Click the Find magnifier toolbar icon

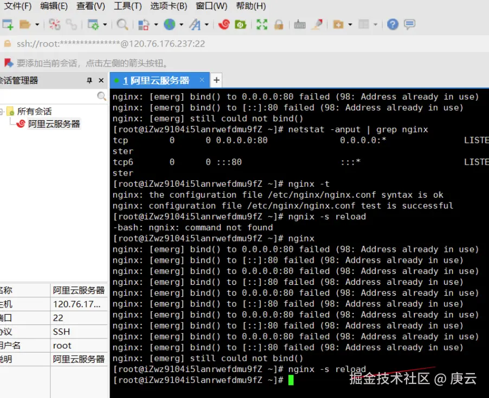(x=123, y=24)
